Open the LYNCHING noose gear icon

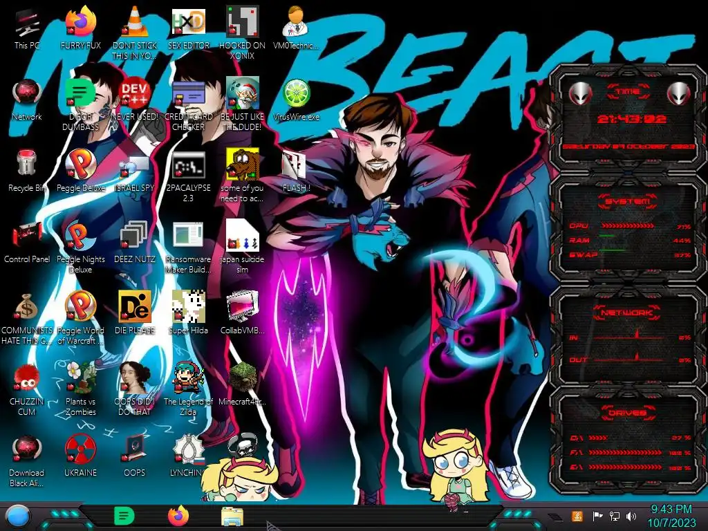(x=188, y=456)
